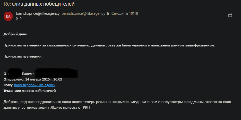
Task: Click the "От:" label in quoted header
Action: [x=5, y=74]
